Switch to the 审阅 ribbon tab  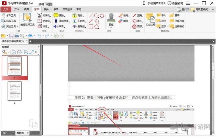pos(79,9)
